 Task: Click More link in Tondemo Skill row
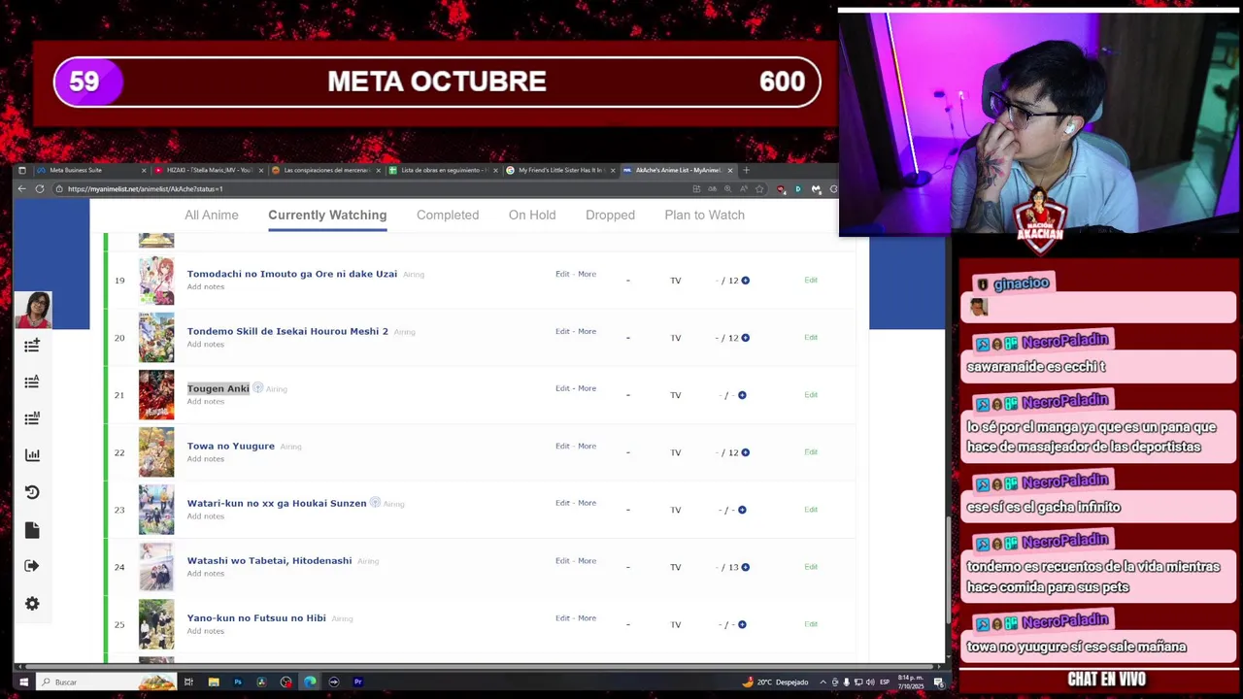(588, 331)
